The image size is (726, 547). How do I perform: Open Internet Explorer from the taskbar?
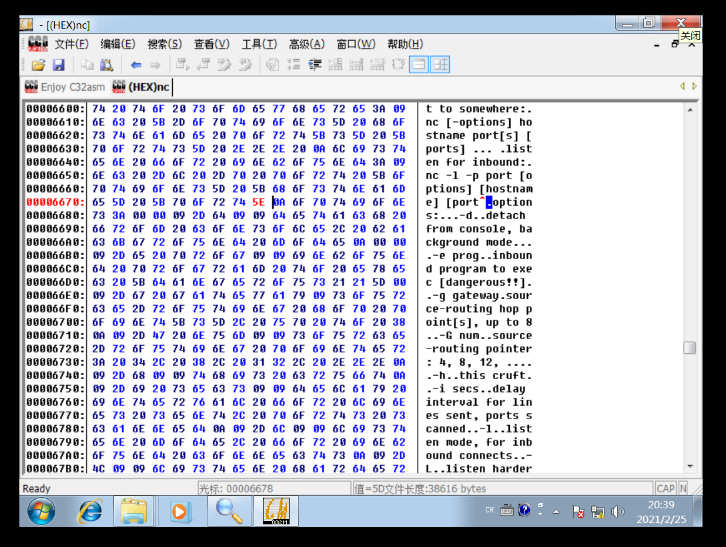tap(90, 512)
